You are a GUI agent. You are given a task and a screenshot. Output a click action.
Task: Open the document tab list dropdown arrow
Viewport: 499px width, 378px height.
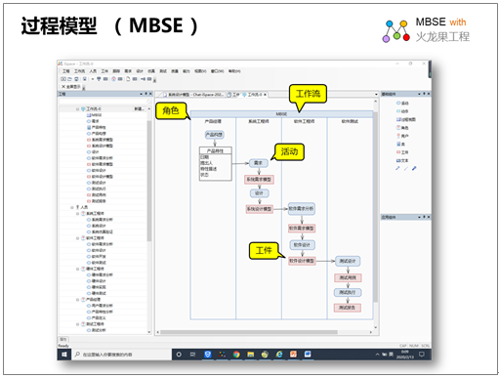point(376,95)
